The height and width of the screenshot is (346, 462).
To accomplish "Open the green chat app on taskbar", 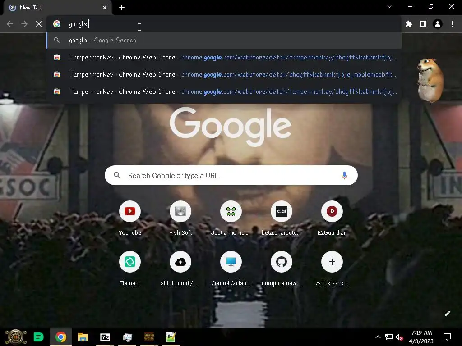I will pos(38,337).
